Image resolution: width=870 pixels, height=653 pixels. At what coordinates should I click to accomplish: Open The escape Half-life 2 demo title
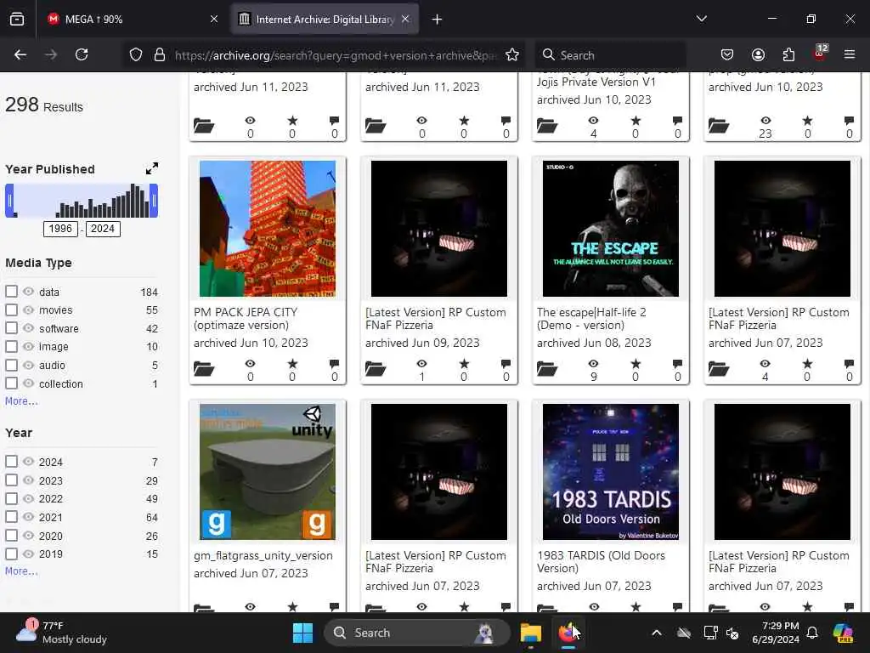(x=591, y=319)
